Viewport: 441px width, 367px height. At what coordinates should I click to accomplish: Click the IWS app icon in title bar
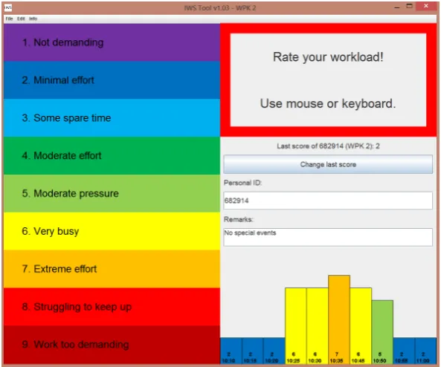[8, 7]
